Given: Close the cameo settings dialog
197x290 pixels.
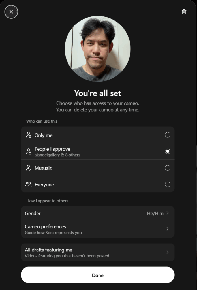Looking at the screenshot, I should 11,12.
